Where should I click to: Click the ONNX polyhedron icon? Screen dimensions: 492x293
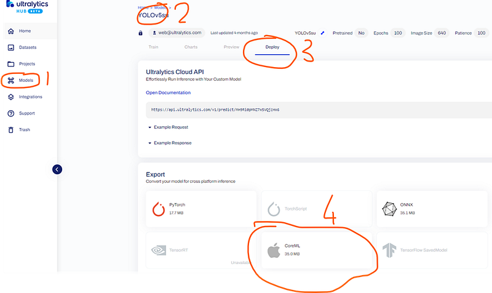tap(389, 209)
